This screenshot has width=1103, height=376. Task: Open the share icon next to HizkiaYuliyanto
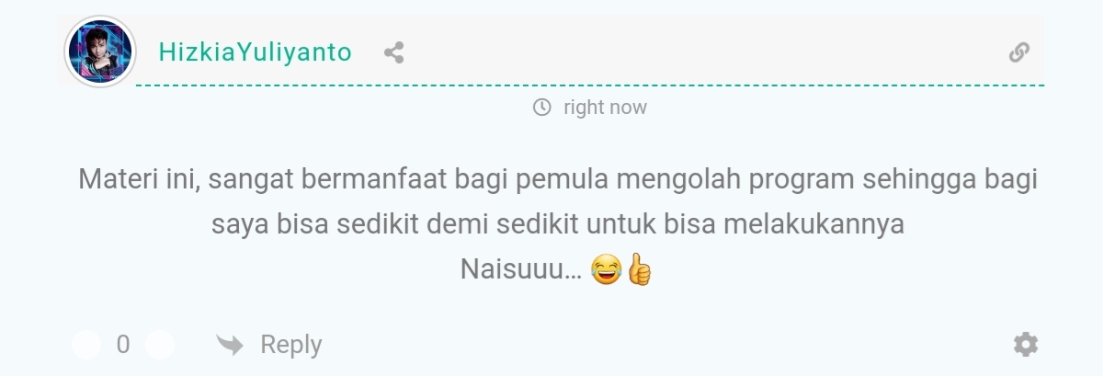click(x=393, y=52)
